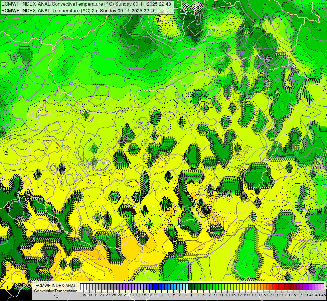This screenshot has height=301, width=327.
Task: Click the '11' contour label on the map
Action: tap(189, 68)
